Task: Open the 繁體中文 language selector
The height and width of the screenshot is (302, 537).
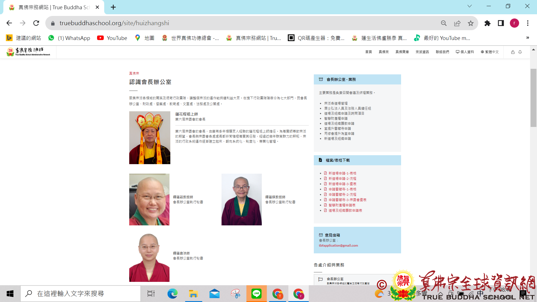Action: 490,52
